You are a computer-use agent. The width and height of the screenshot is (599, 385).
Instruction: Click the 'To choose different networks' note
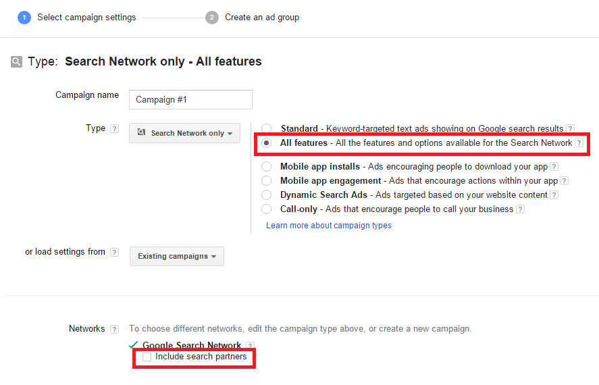[301, 329]
